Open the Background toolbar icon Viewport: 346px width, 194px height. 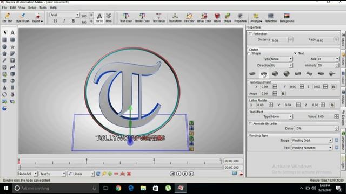[x=287, y=18]
